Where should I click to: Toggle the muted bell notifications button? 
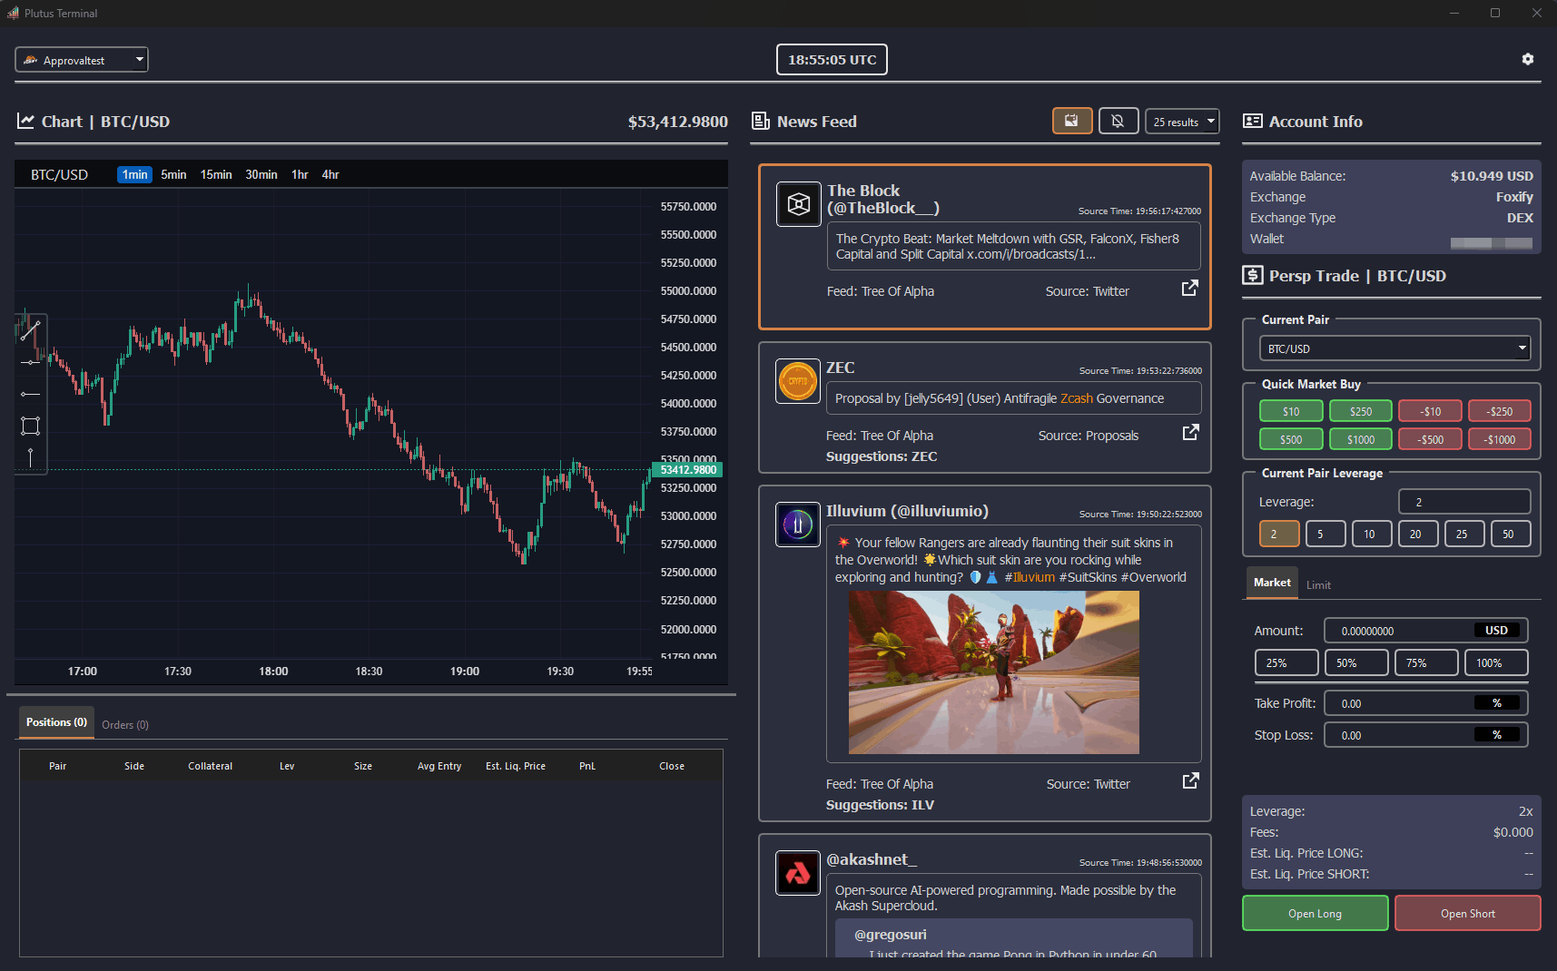pyautogui.click(x=1118, y=121)
